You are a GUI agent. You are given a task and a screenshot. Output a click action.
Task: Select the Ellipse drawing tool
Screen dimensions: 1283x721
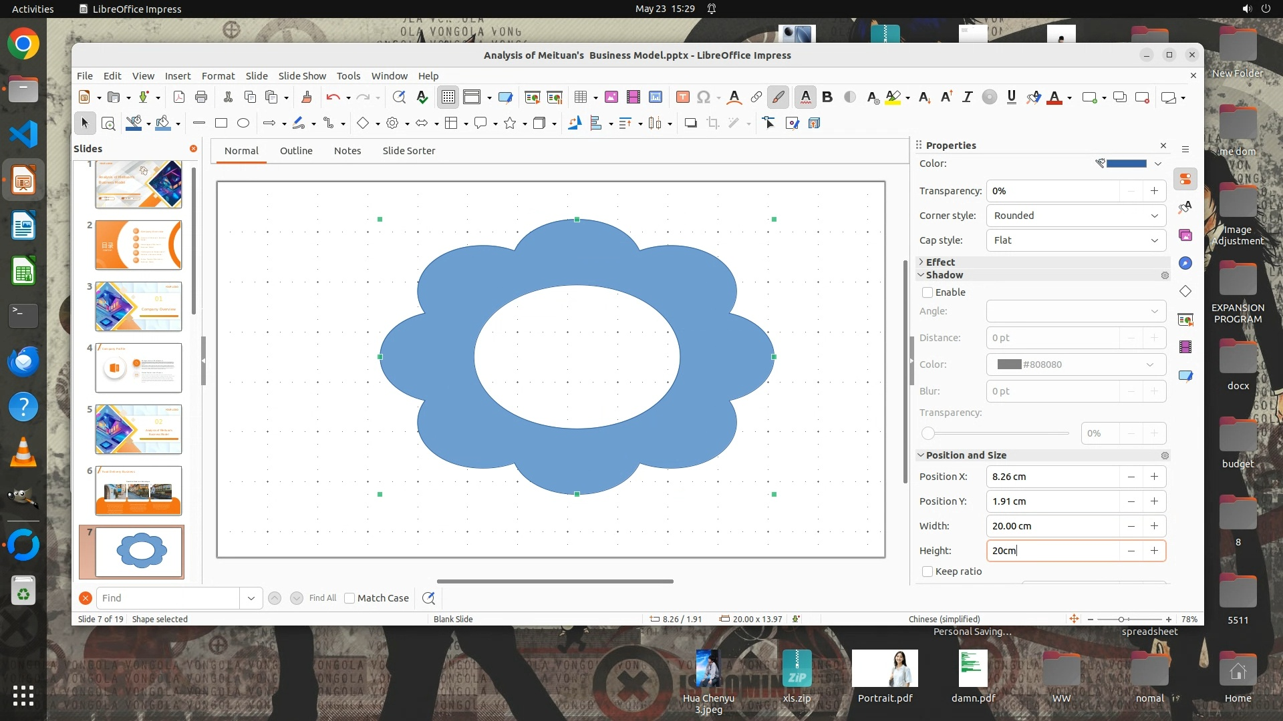point(243,123)
